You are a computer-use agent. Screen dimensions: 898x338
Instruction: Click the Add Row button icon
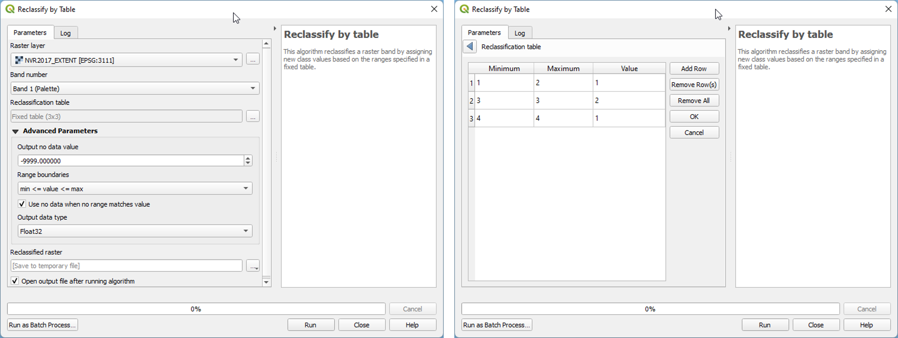pyautogui.click(x=693, y=69)
